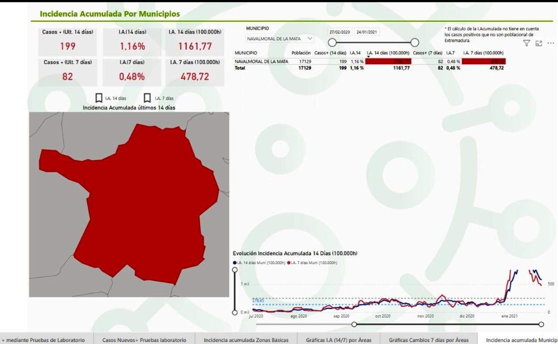Click the Evolución Incidencia Acumulada chart title
The width and height of the screenshot is (558, 344).
coord(295,254)
